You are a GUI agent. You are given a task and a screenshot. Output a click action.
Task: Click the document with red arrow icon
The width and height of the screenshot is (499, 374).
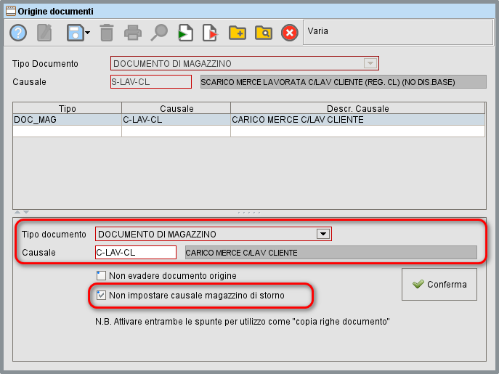point(211,33)
